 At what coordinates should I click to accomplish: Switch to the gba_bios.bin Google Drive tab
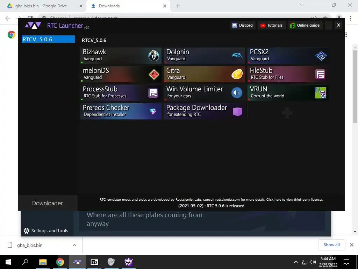click(x=43, y=6)
